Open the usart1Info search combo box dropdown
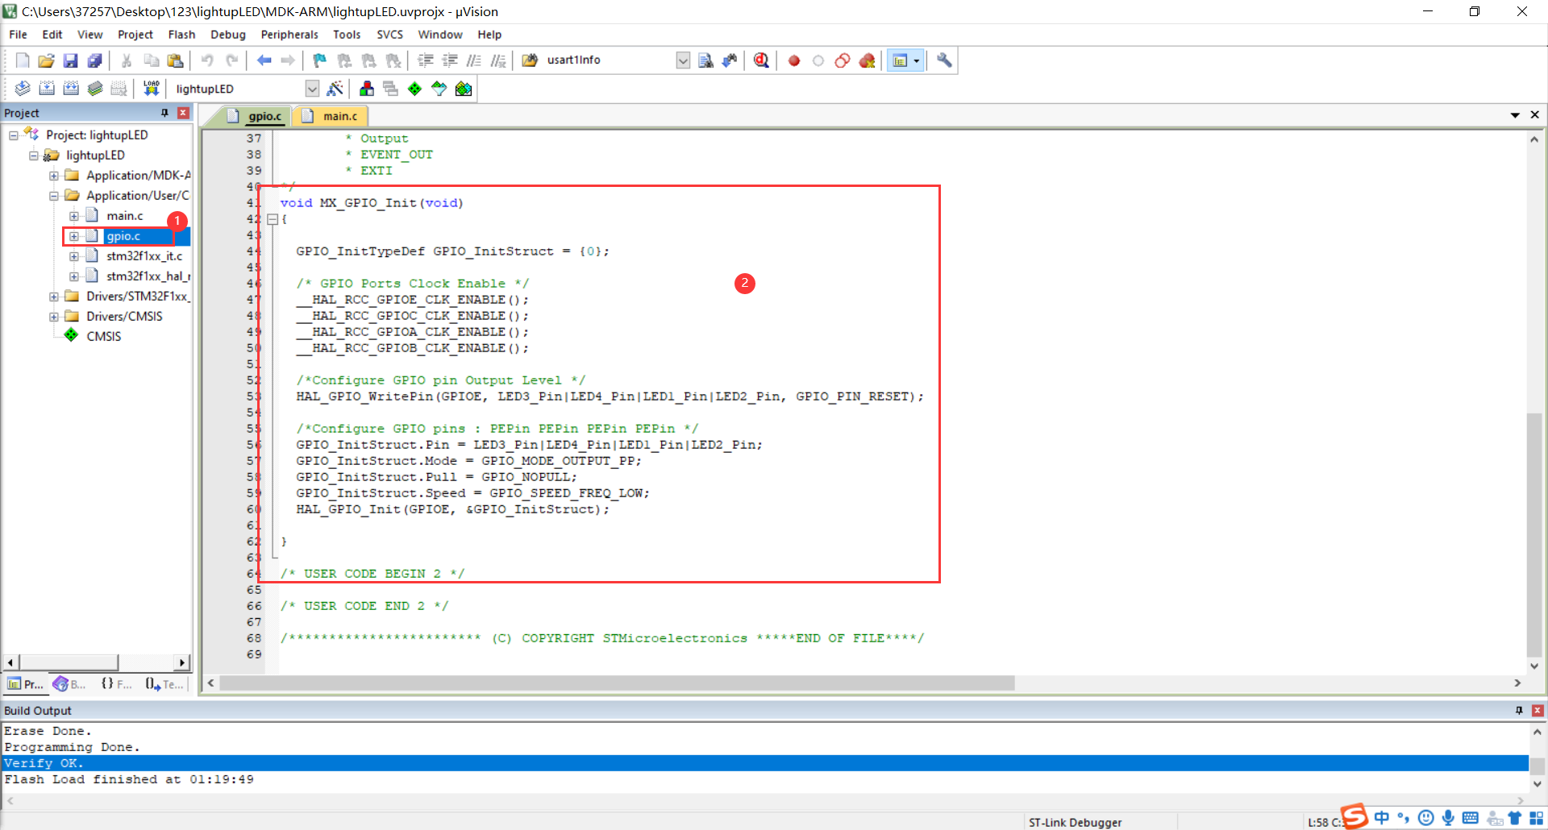The width and height of the screenshot is (1548, 830). (x=683, y=60)
